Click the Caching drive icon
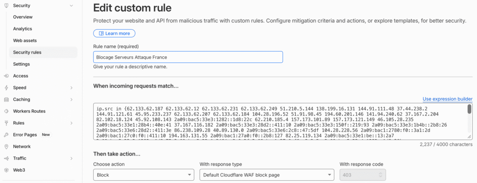Viewport: 477px width, 183px height. click(x=7, y=100)
